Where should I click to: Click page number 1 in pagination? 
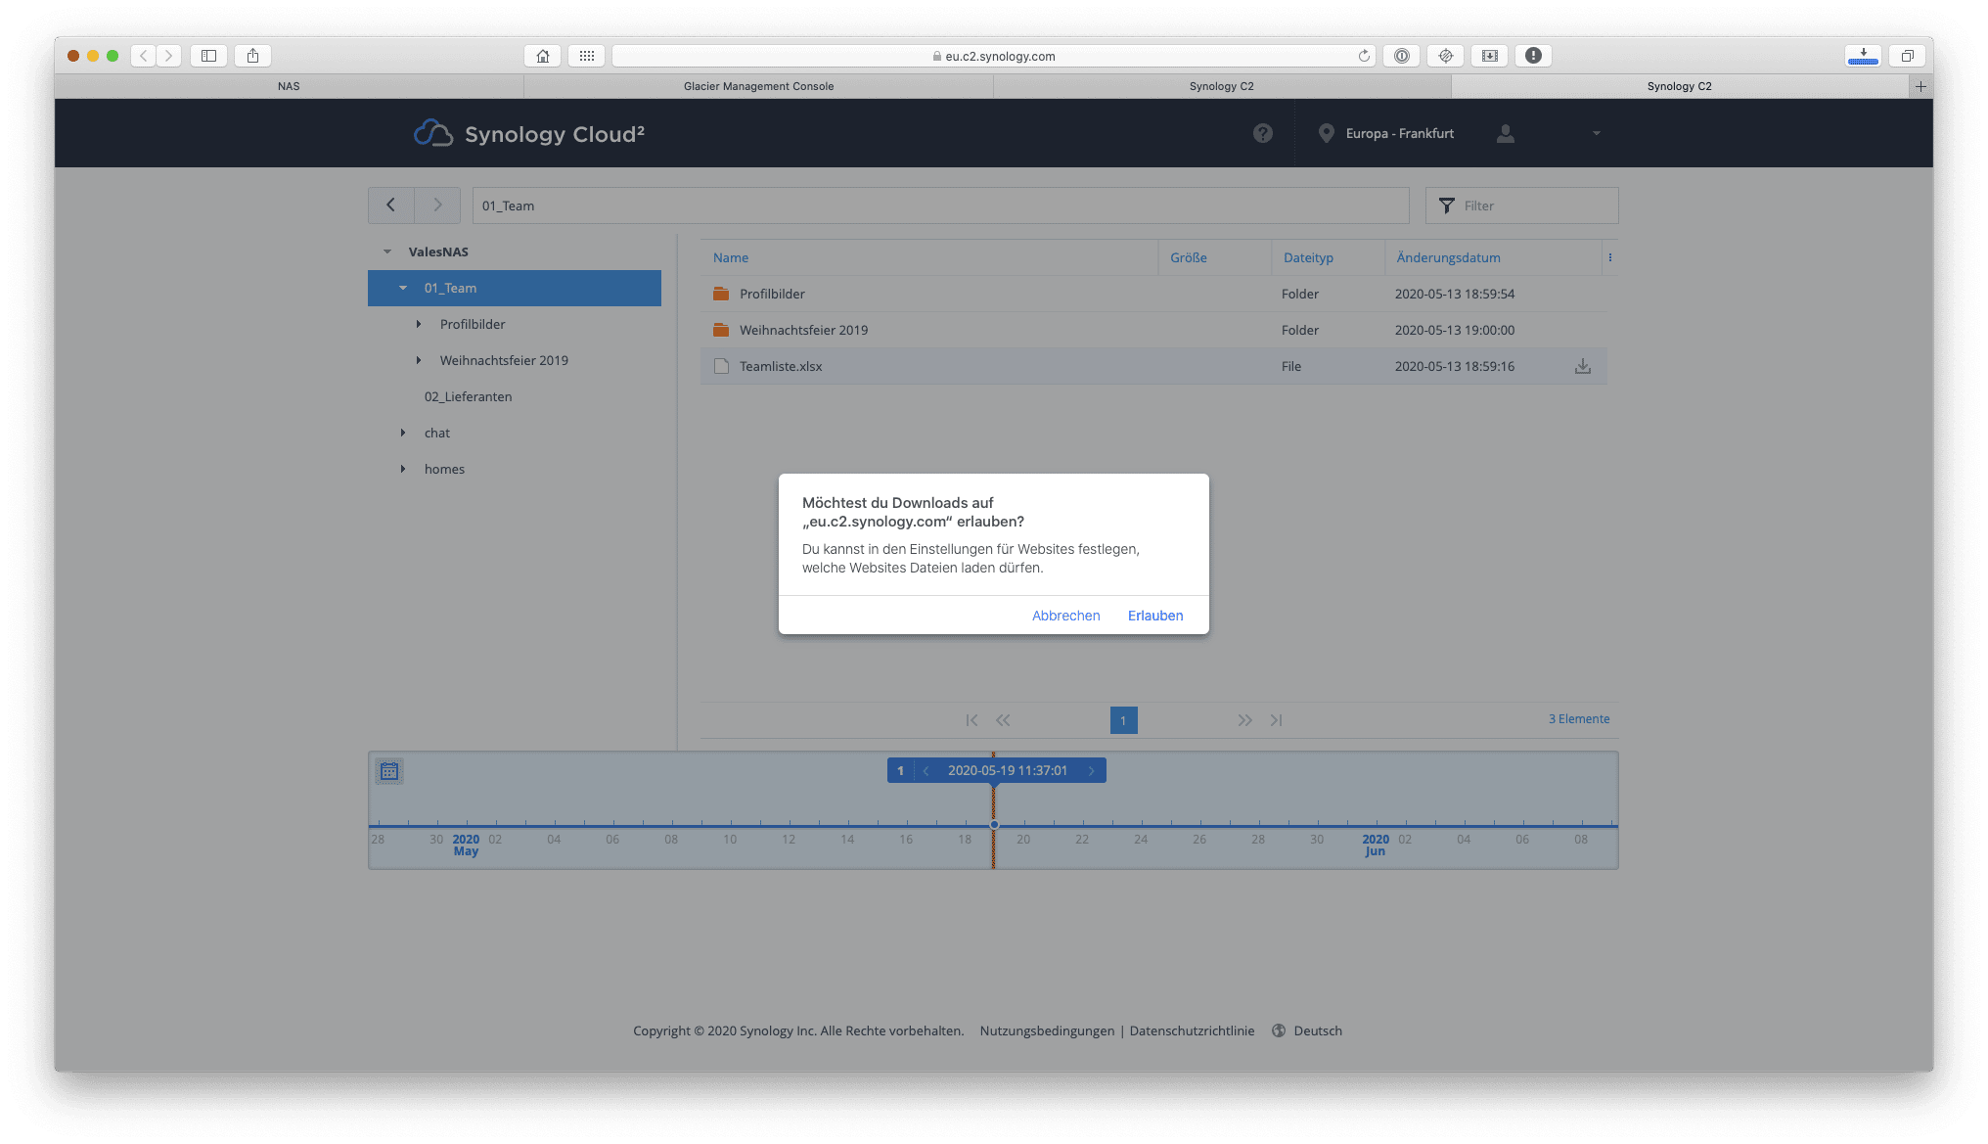point(1123,720)
